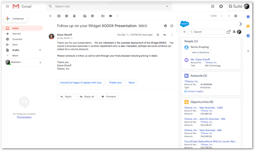The image size is (255, 151).
Task: Open the Drafts folder
Action: click(16, 50)
